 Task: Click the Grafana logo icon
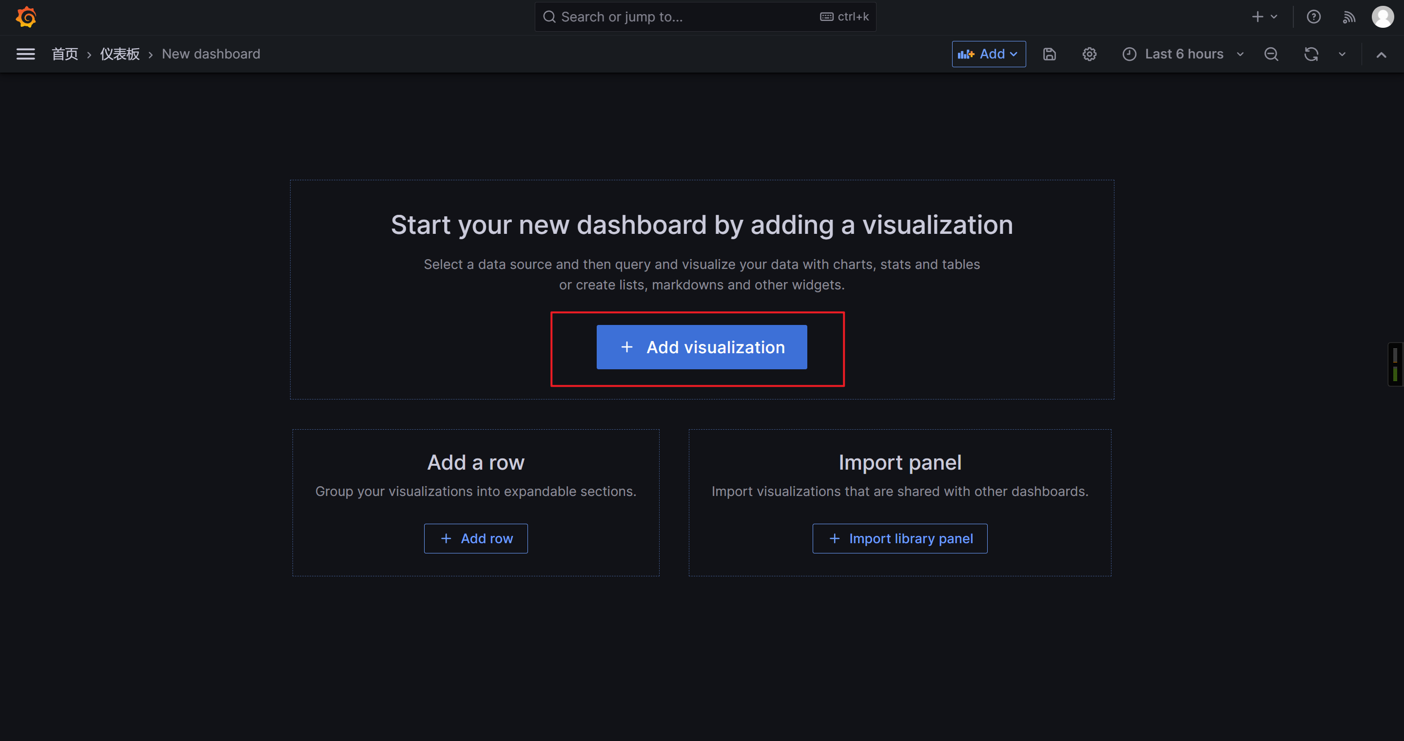[x=26, y=17]
